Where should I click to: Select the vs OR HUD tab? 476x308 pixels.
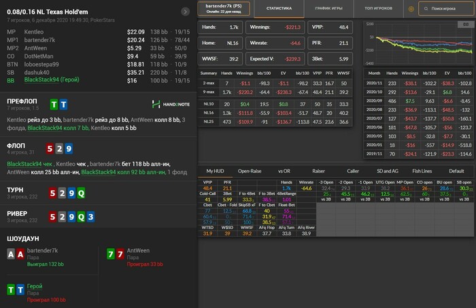point(284,171)
